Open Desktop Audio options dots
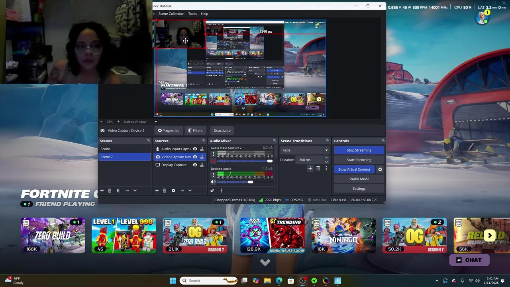This screenshot has height=287, width=510. [x=213, y=175]
